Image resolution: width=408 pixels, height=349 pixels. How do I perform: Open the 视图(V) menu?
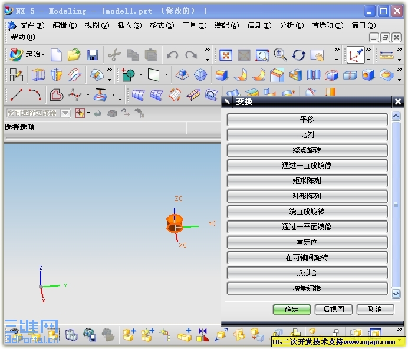pos(97,25)
